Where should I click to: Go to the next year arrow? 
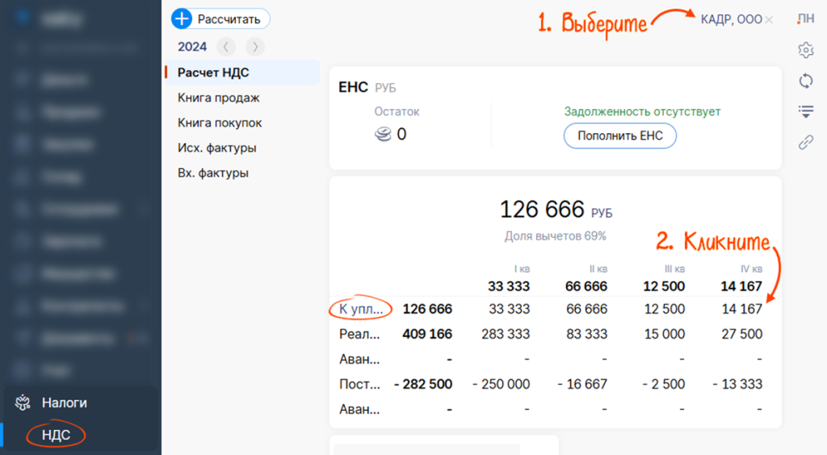pyautogui.click(x=254, y=47)
